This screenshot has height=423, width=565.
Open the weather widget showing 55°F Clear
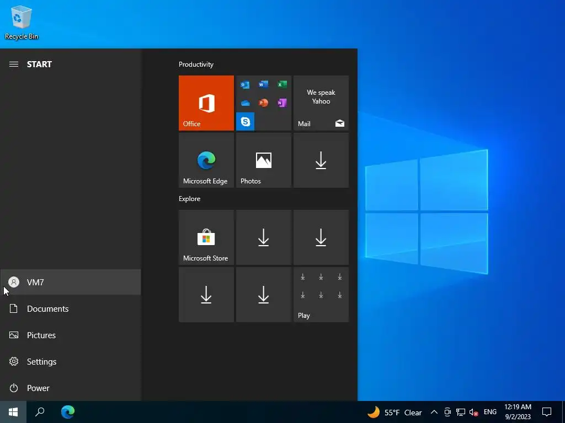(394, 412)
